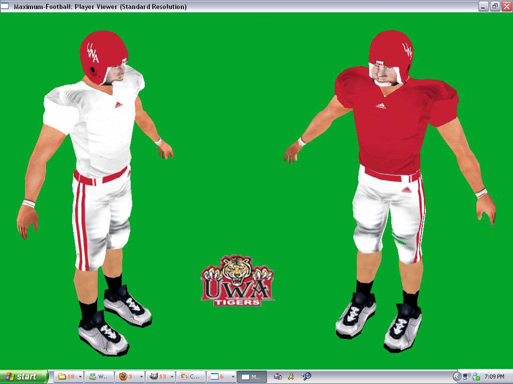Open the taskbar group with 6 windows
The height and width of the screenshot is (384, 513).
pyautogui.click(x=218, y=376)
